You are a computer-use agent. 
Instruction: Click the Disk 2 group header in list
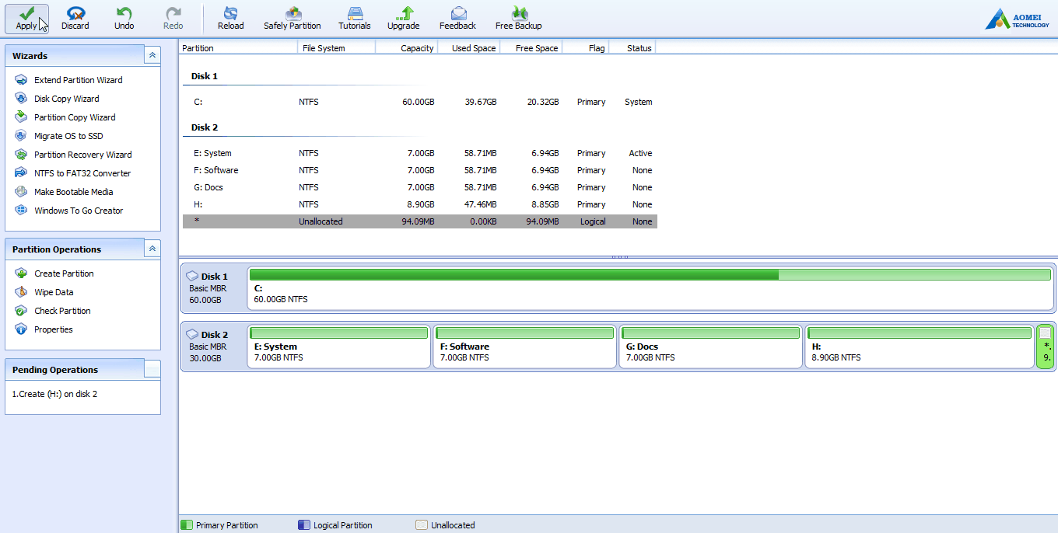click(205, 127)
